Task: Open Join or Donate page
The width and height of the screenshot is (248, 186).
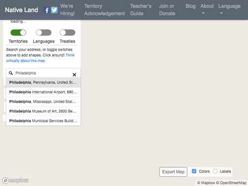Action: pos(167,10)
